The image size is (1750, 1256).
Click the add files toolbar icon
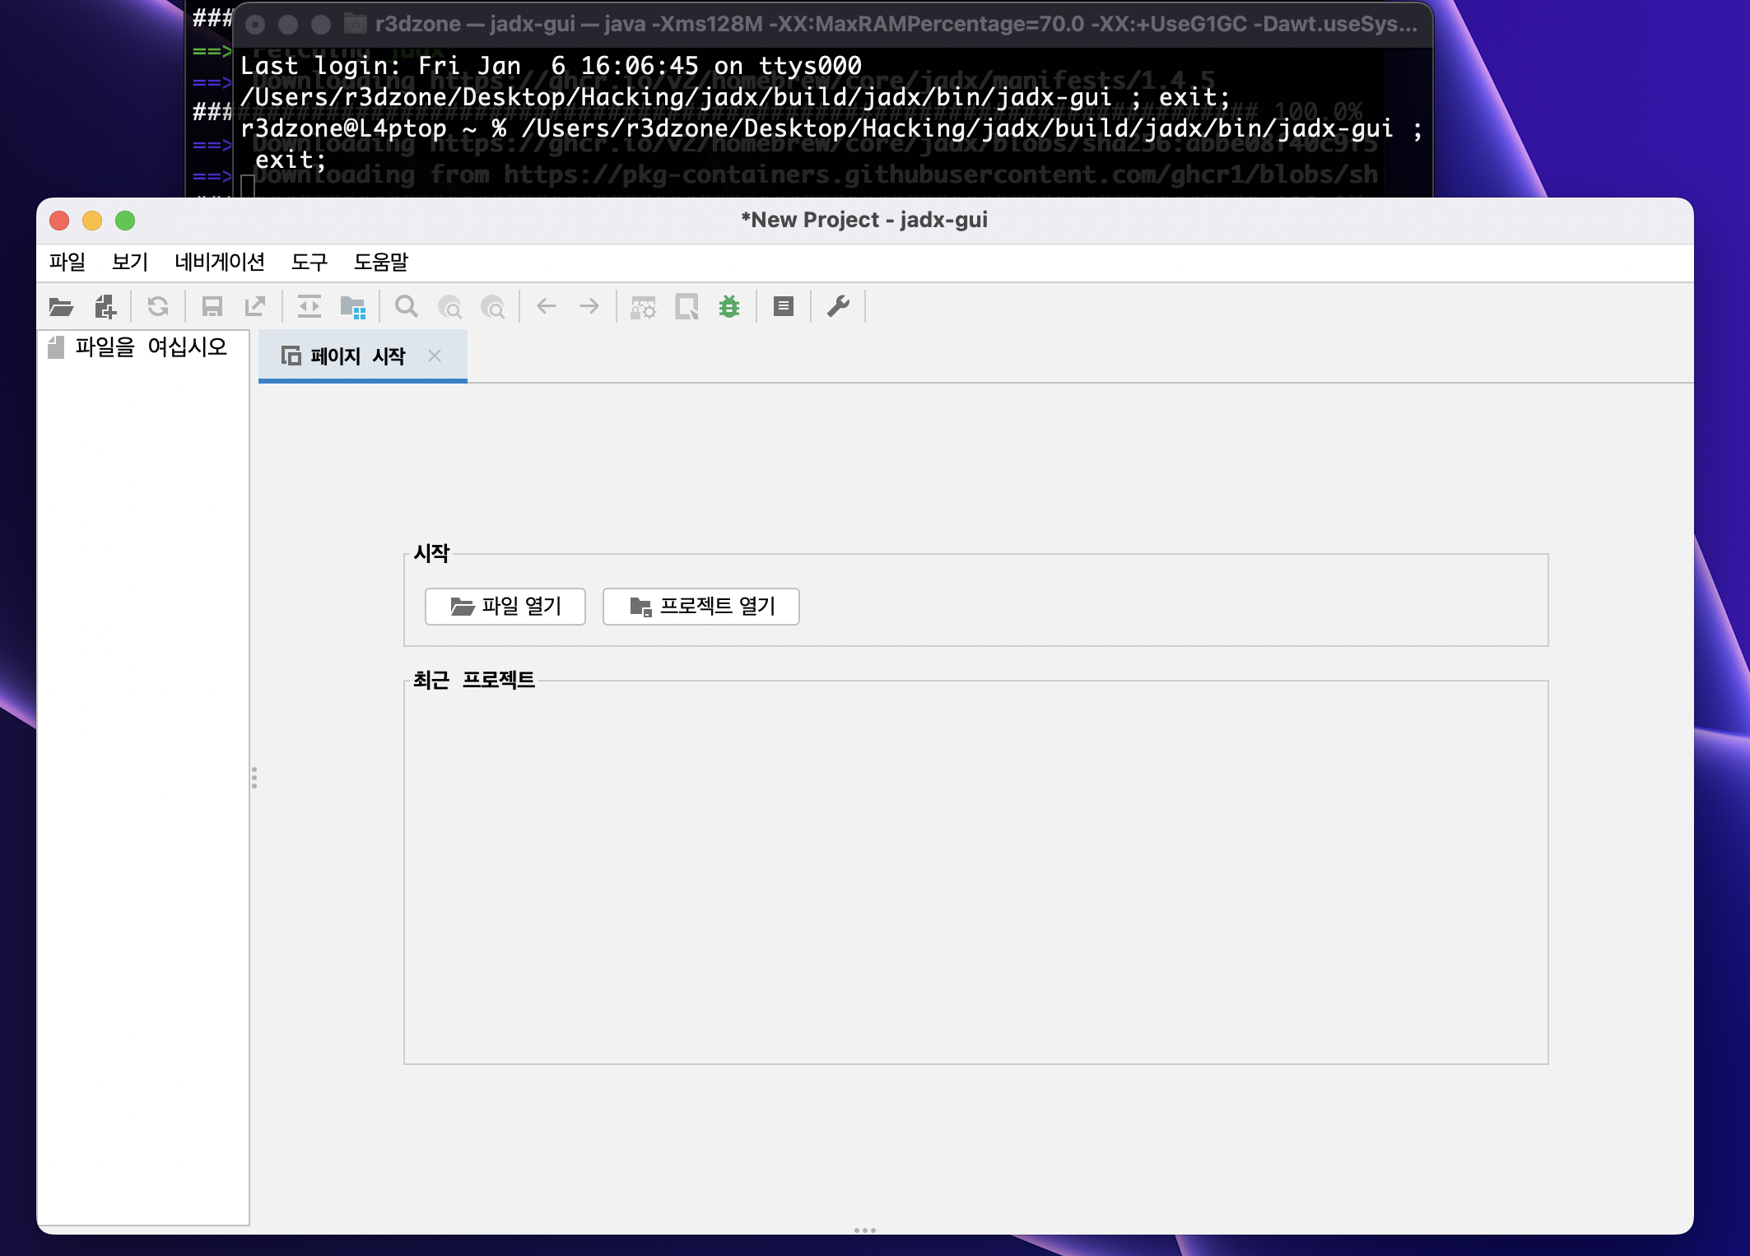click(105, 307)
